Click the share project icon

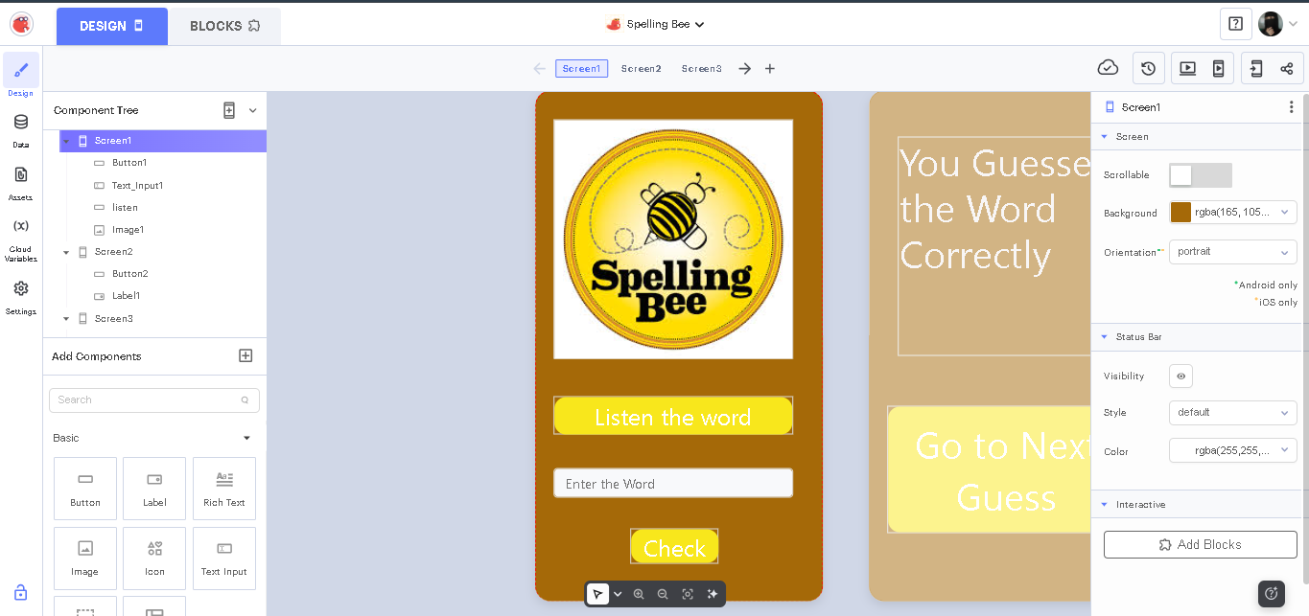click(1287, 68)
